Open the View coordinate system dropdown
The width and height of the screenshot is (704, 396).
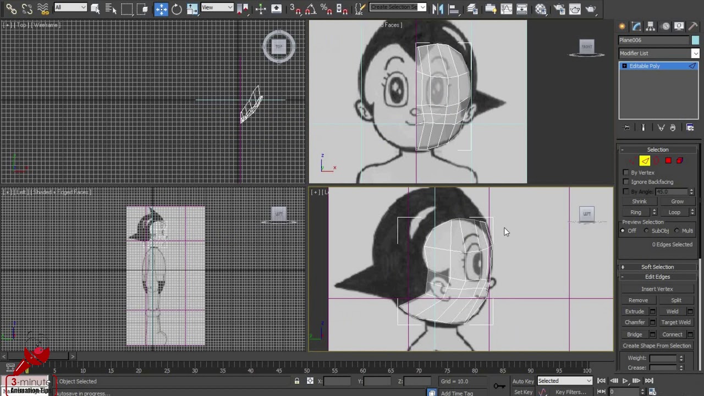(217, 7)
